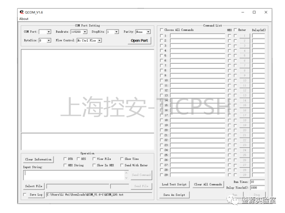Tick Choose All Commands checkbox
285x213 pixels.
pos(161,30)
